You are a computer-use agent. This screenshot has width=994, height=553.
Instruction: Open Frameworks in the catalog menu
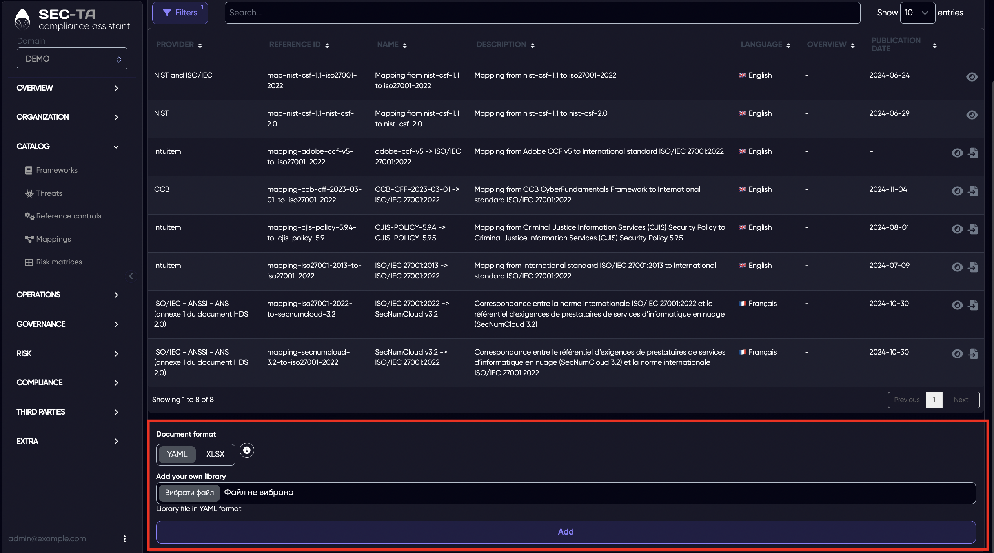[51, 170]
